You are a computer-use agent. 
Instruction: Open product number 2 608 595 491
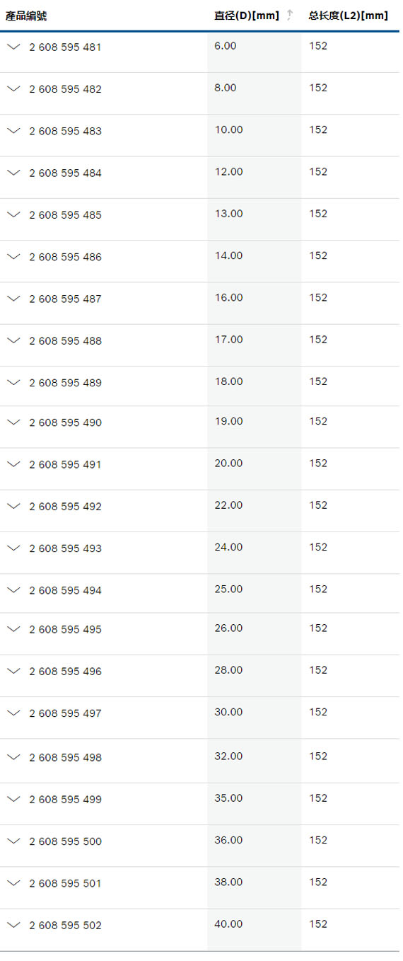coord(65,464)
